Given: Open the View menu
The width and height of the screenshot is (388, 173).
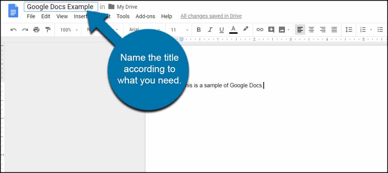Looking at the screenshot, I should pyautogui.click(x=62, y=16).
